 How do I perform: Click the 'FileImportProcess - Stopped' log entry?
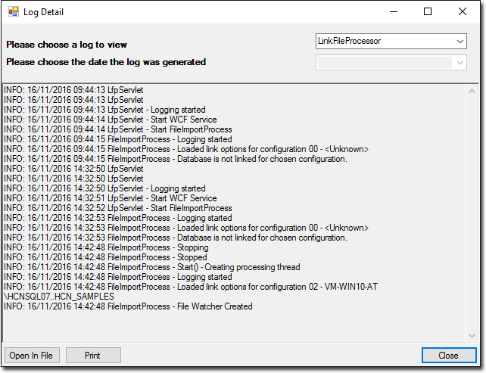[104, 257]
